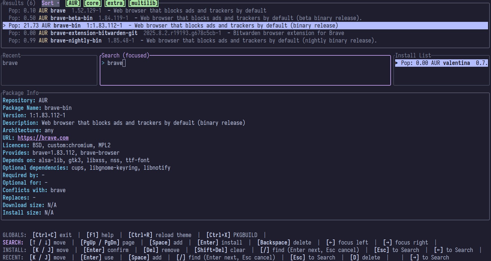Click the [Shift+Del] clear hint
This screenshot has height=261, width=491.
tap(220, 250)
